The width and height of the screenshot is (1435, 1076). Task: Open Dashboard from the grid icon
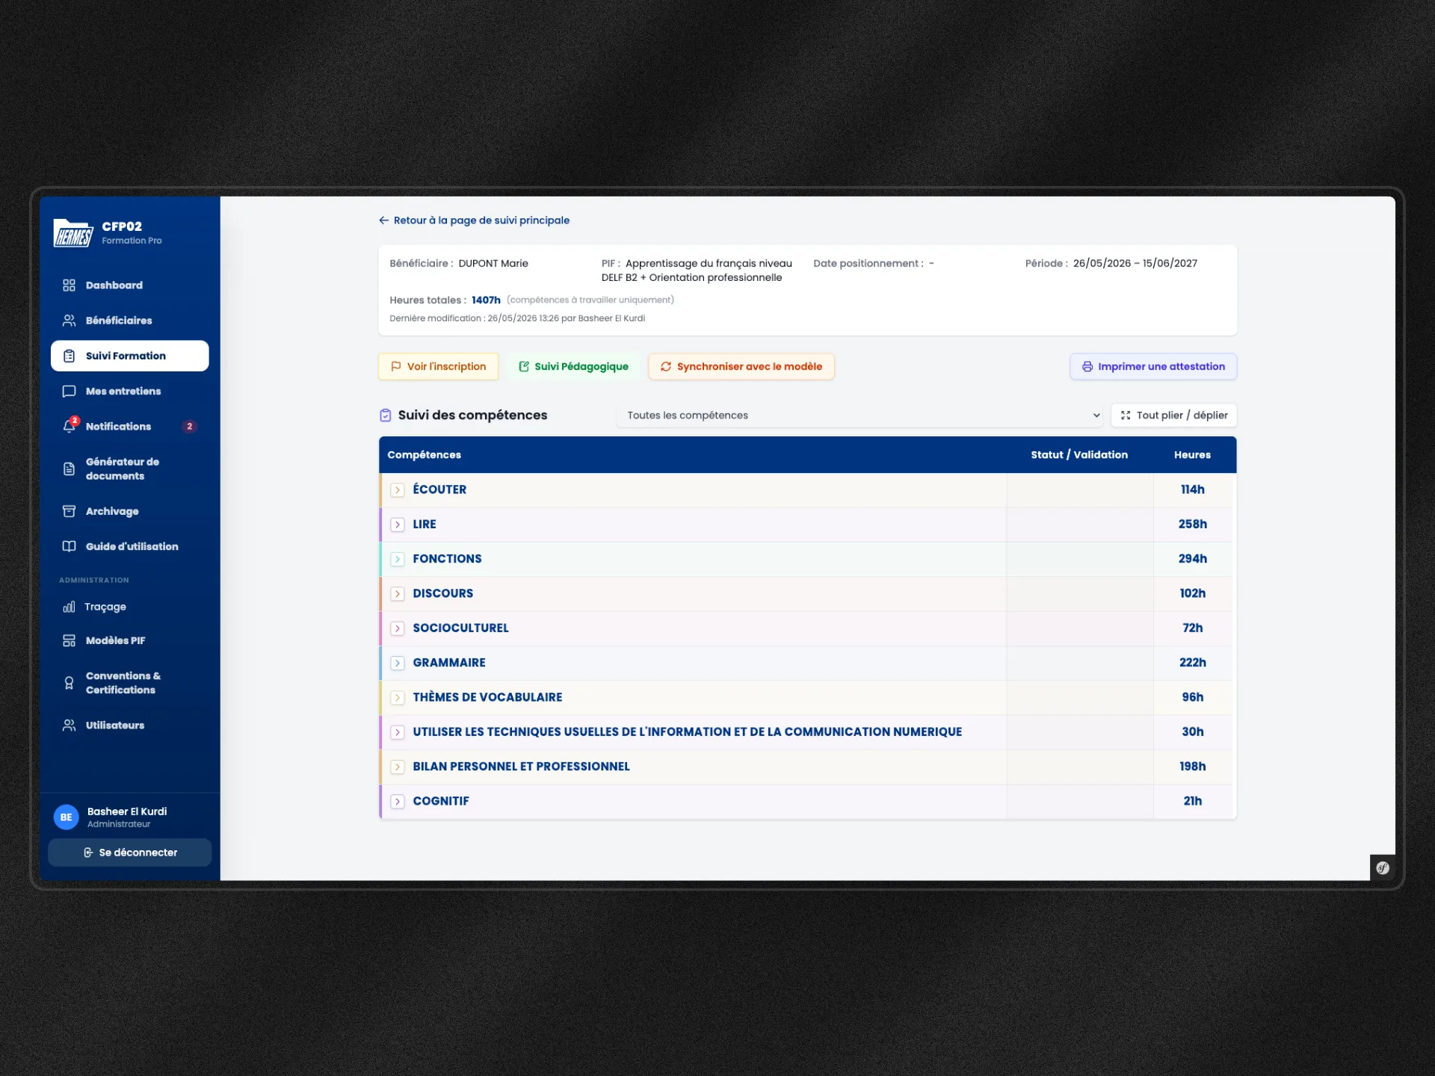pos(69,285)
